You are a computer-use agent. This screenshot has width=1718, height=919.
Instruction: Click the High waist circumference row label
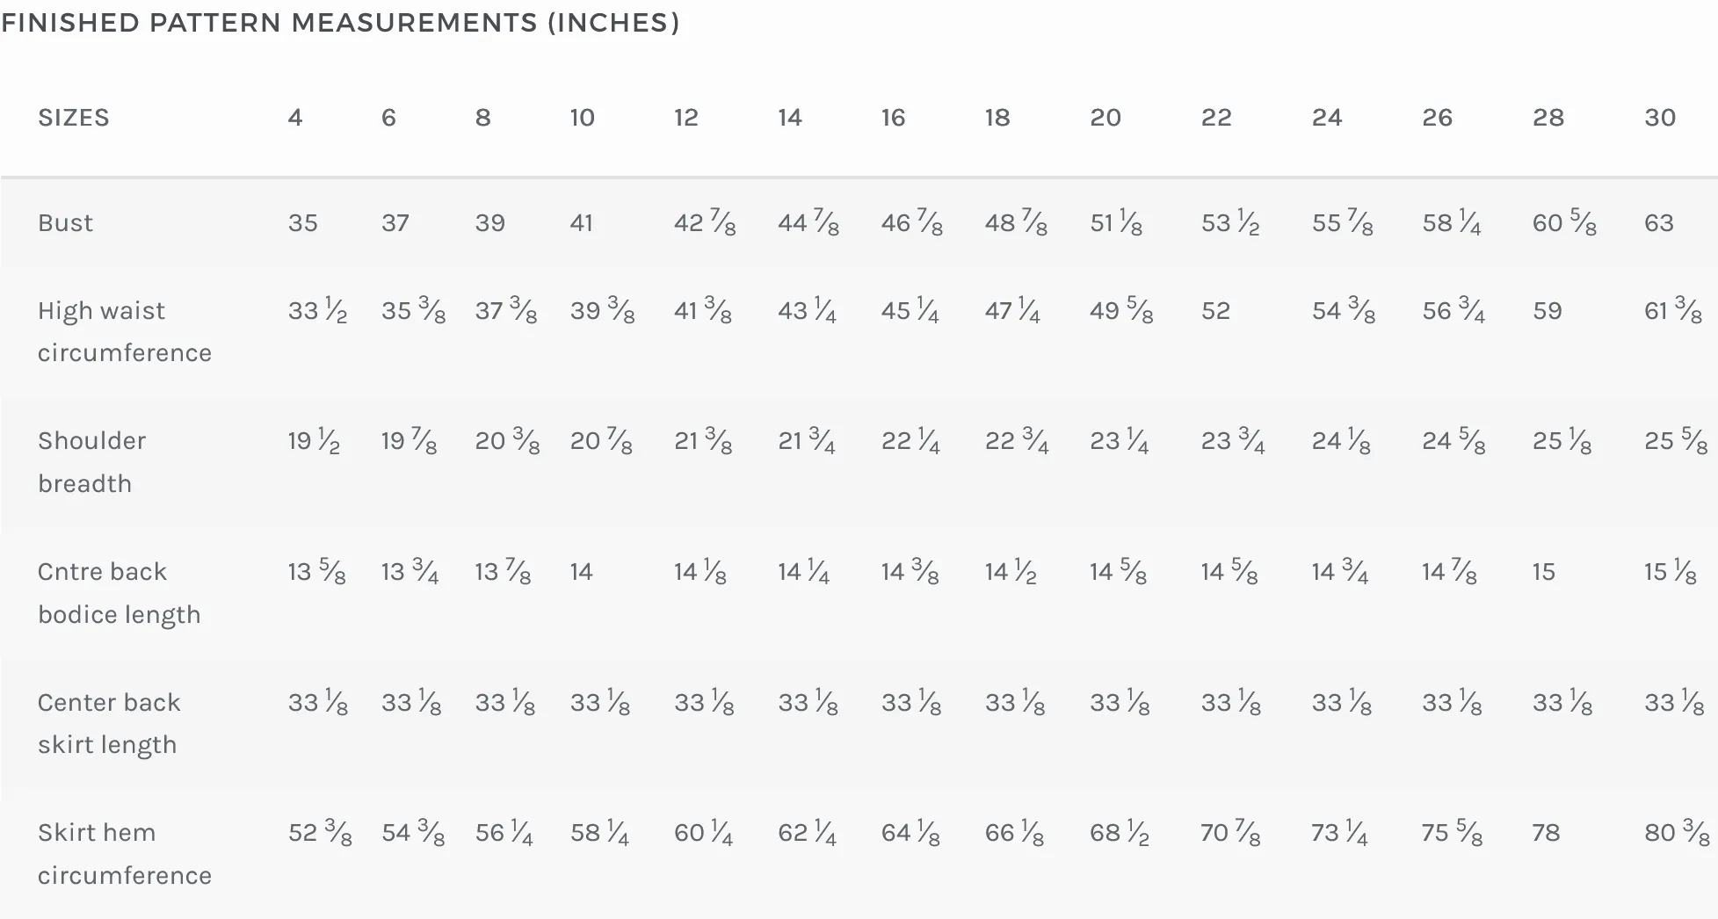125,332
